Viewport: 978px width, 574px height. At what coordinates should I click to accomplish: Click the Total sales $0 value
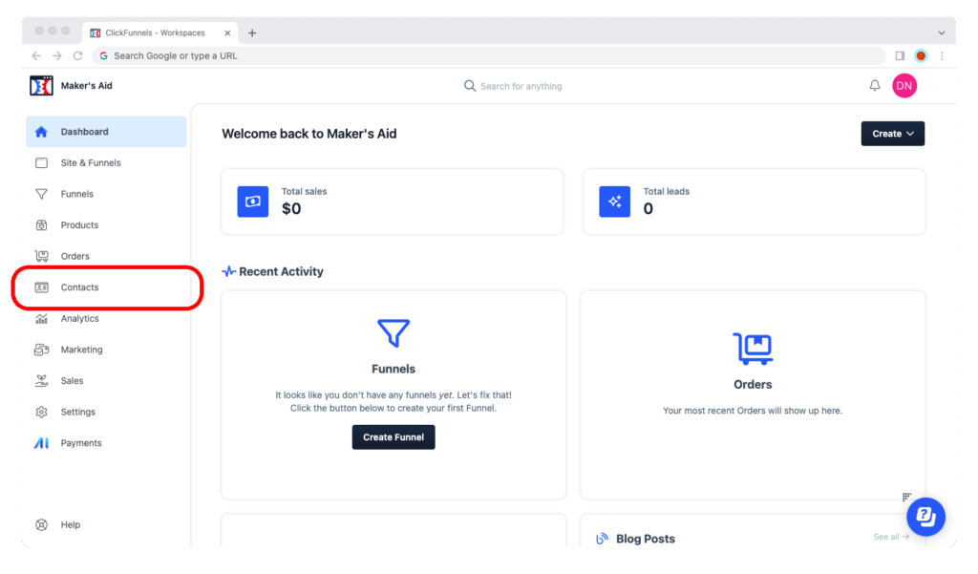(291, 208)
